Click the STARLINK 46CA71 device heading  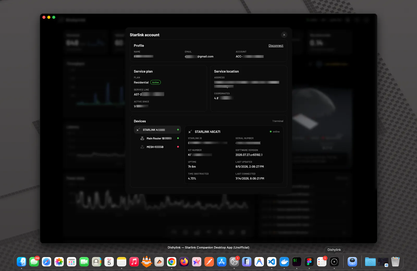coord(207,132)
